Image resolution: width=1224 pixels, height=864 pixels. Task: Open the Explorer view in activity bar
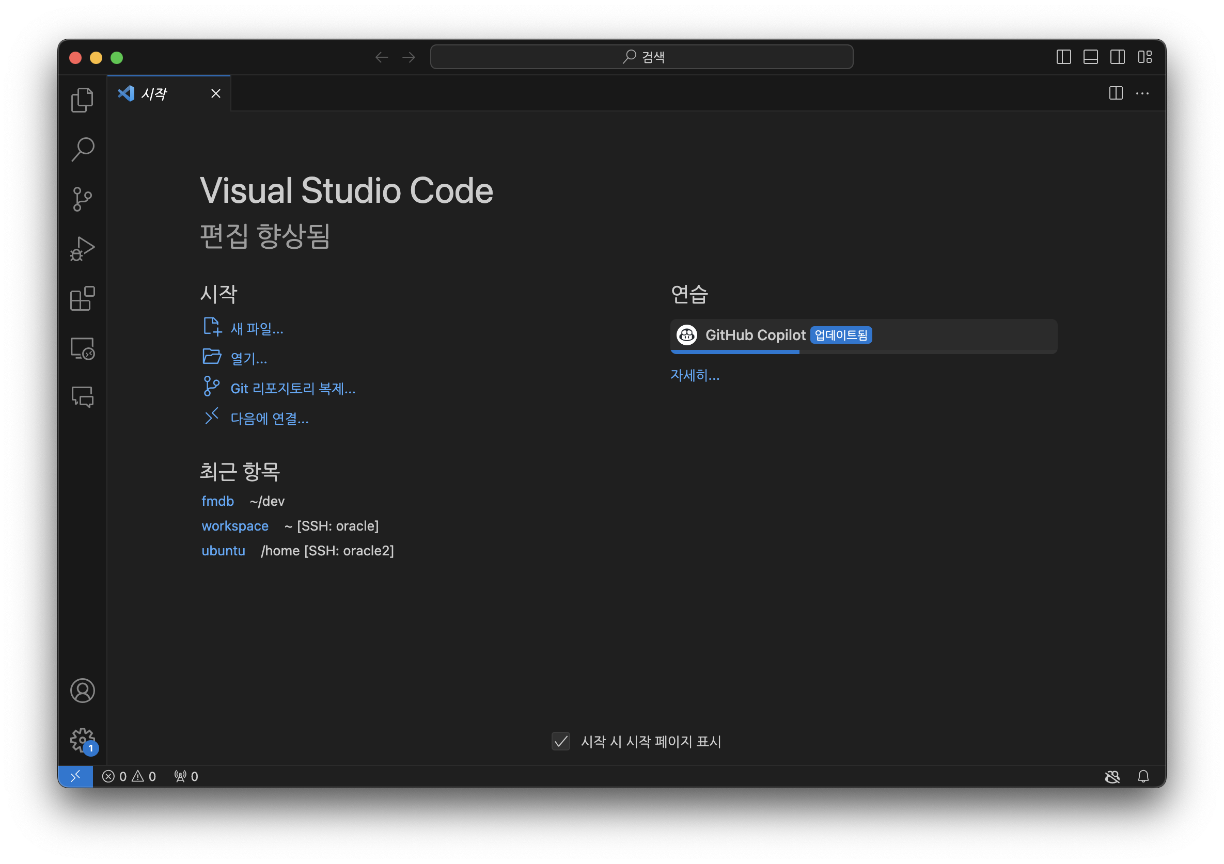coord(82,100)
